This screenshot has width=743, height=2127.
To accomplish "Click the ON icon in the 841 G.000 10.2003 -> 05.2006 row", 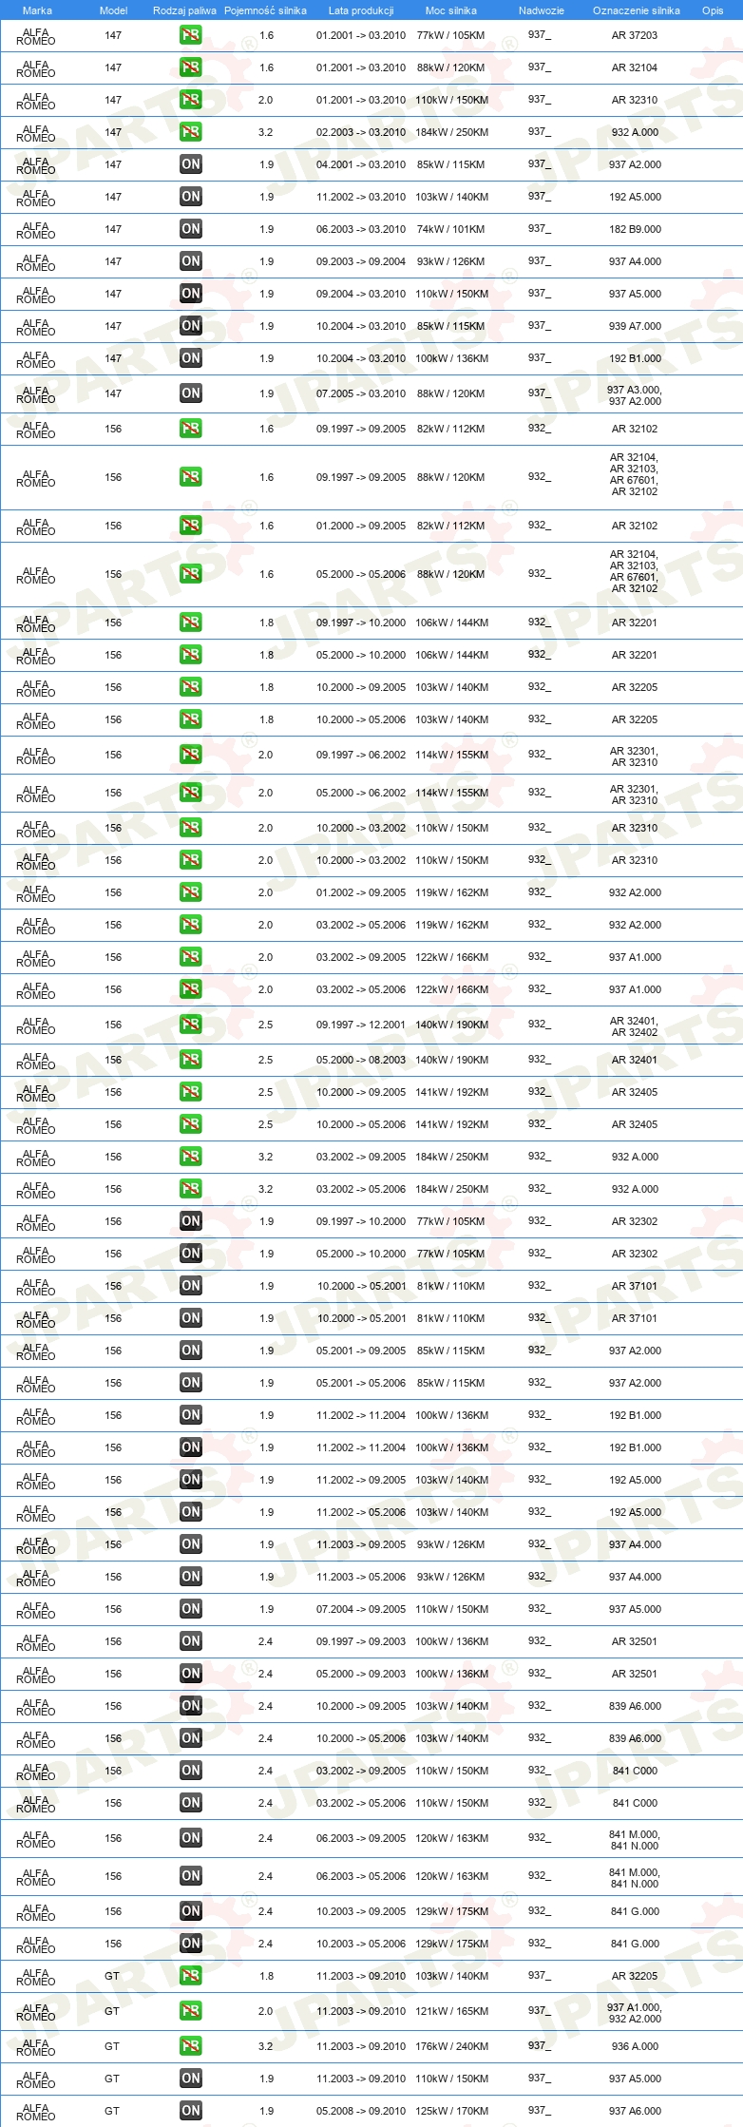I will click(x=190, y=1944).
